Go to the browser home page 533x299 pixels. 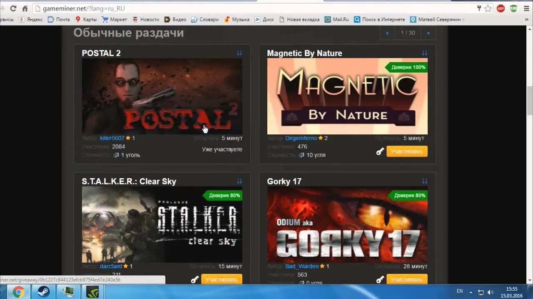pos(25,8)
